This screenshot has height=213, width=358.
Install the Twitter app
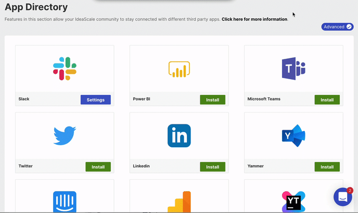click(98, 167)
